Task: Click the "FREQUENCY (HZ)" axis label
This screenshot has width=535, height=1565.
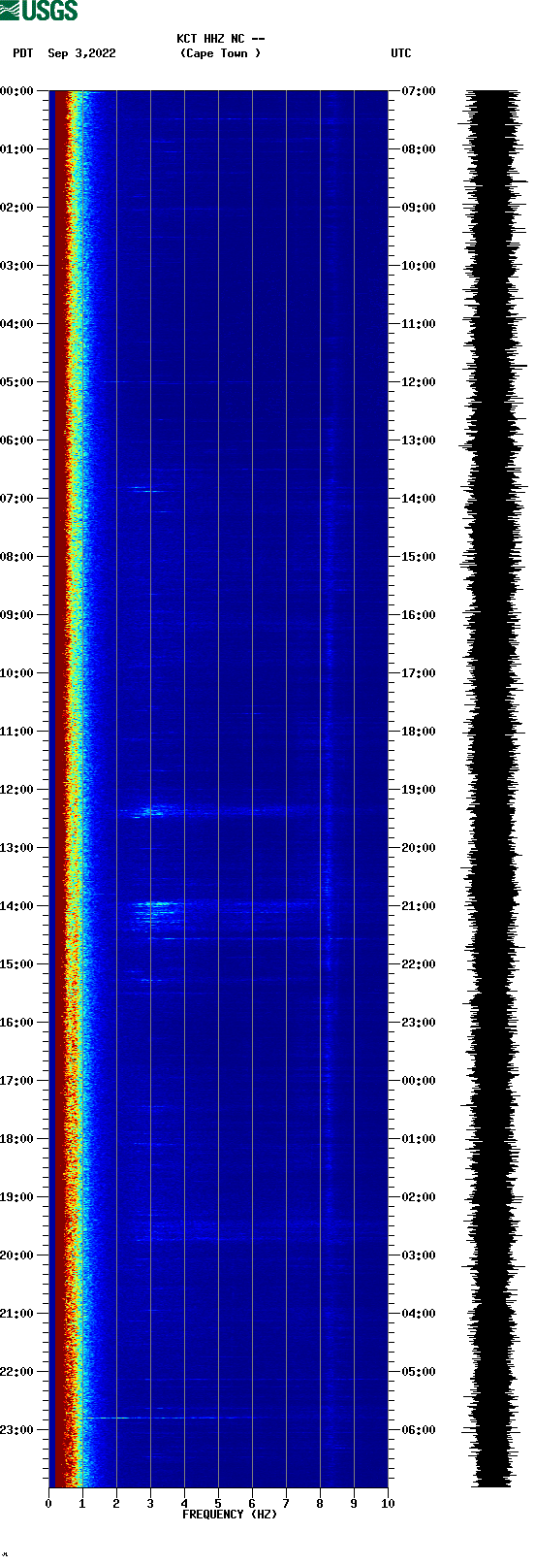Action: point(230,1514)
